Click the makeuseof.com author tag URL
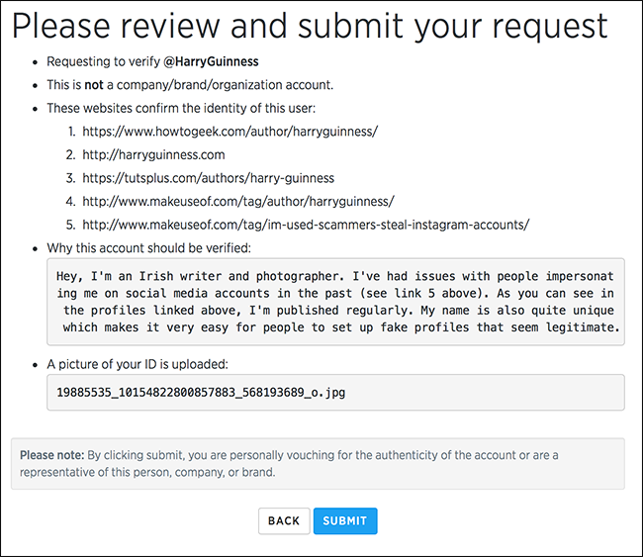The image size is (643, 557). [238, 202]
